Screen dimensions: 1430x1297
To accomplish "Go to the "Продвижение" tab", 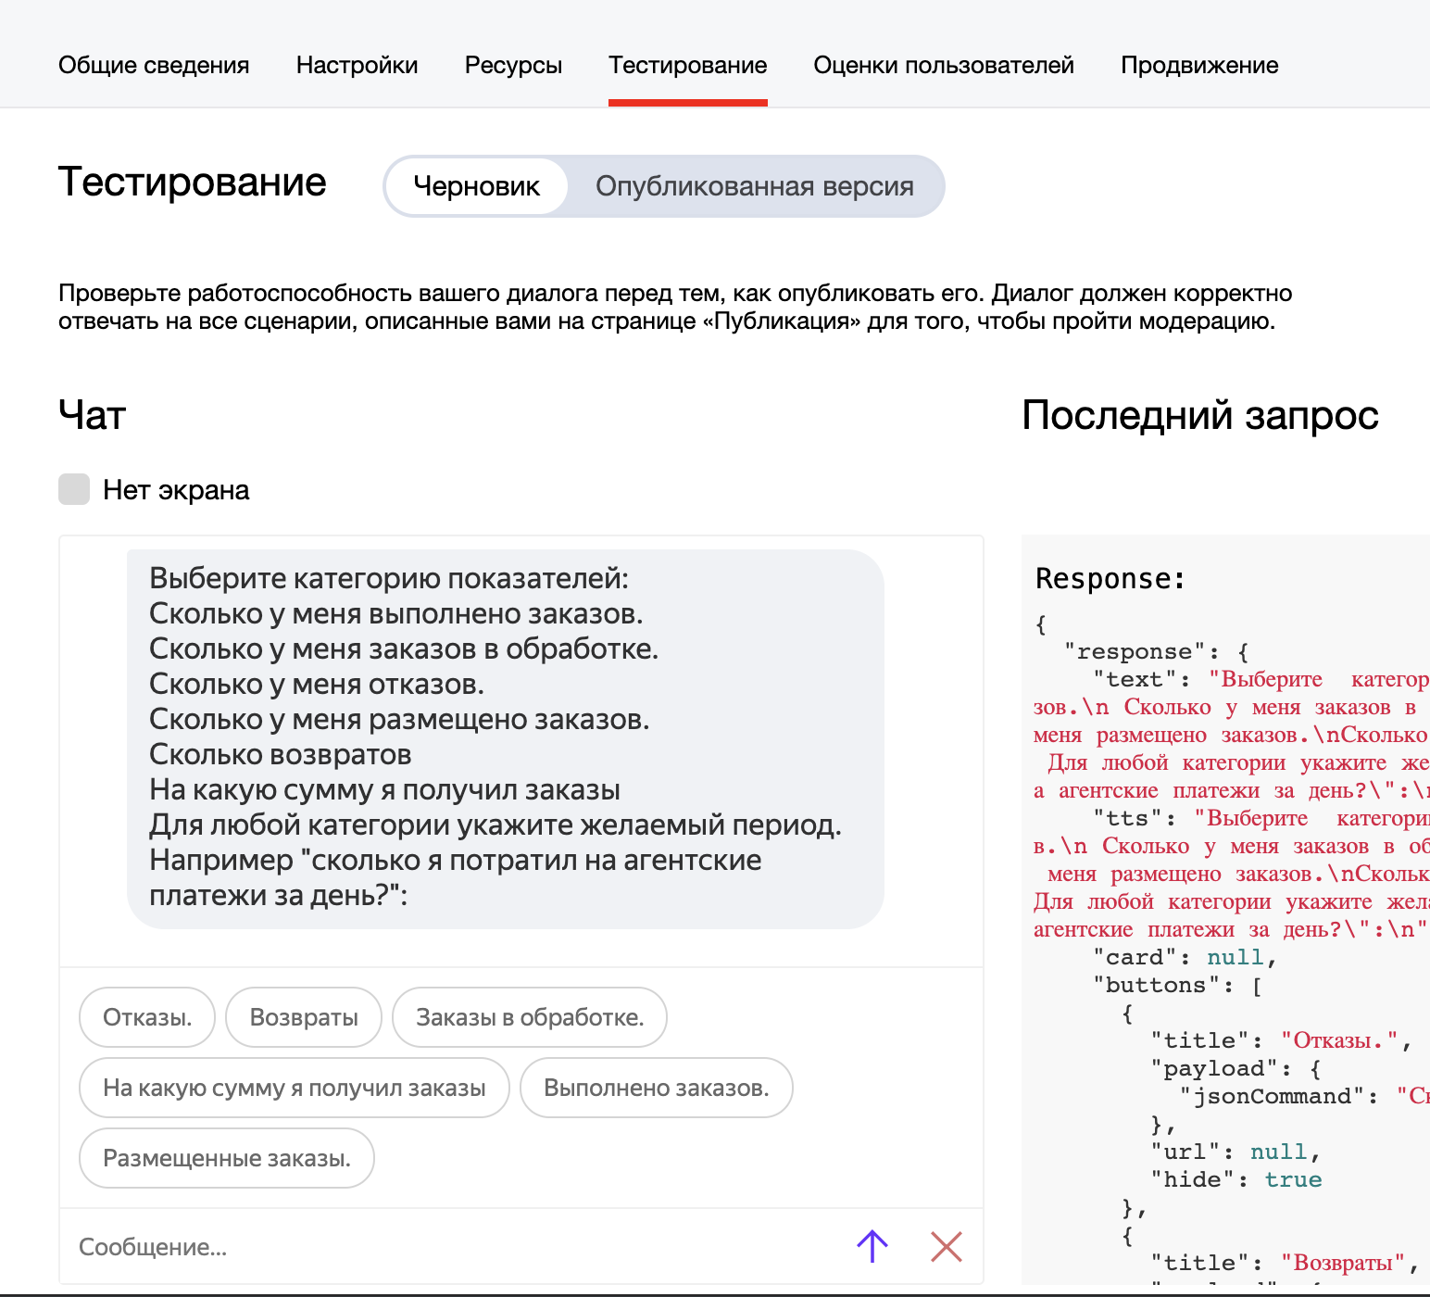I will point(1199,65).
